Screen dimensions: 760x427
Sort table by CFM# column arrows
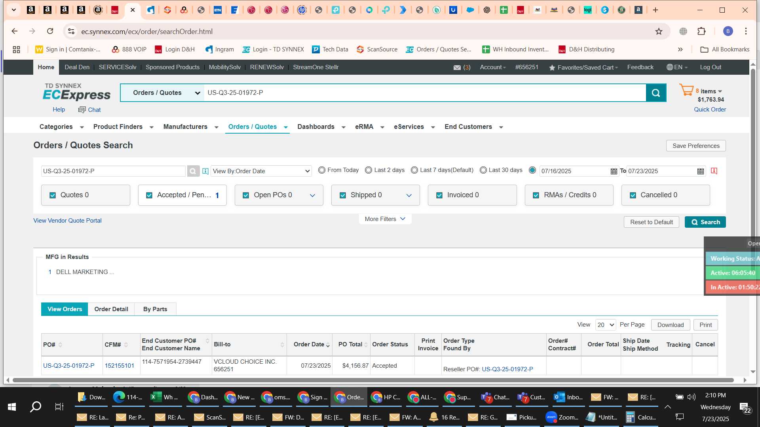pos(126,345)
